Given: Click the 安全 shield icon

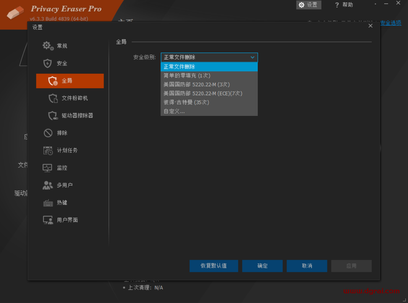Looking at the screenshot, I should coord(48,63).
